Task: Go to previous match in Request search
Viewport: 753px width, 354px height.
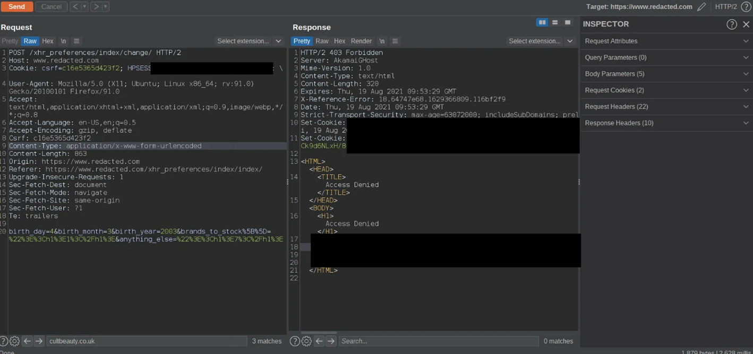Action: coord(27,341)
